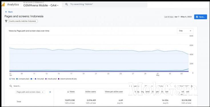Click the table search magnifier icon
This screenshot has height=107, width=210.
pos(11,86)
